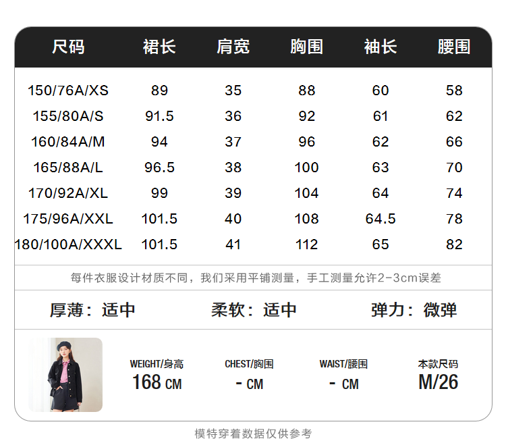Image resolution: width=506 pixels, height=439 pixels.
Task: Click the 弹力: 微弹 attribute
Action: click(x=414, y=310)
